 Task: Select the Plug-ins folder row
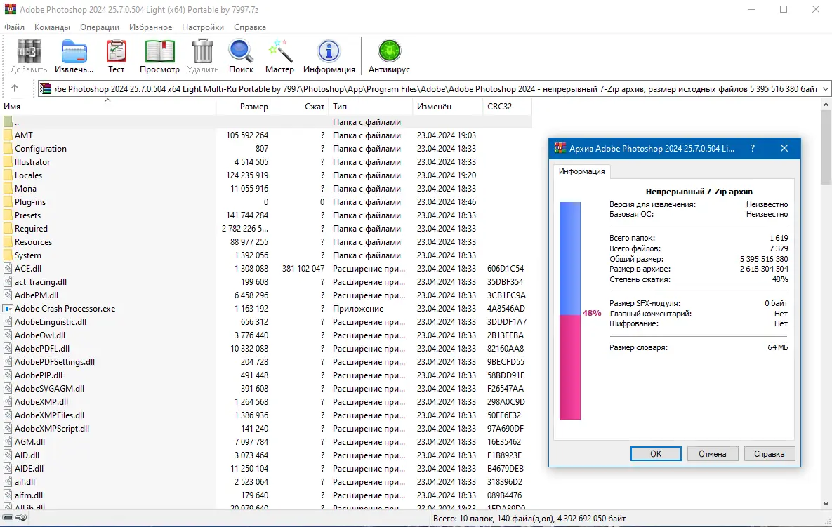[266, 202]
